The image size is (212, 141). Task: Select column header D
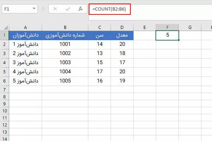point(122,27)
